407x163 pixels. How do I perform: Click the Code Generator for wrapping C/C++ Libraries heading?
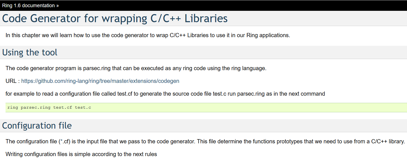click(x=115, y=19)
